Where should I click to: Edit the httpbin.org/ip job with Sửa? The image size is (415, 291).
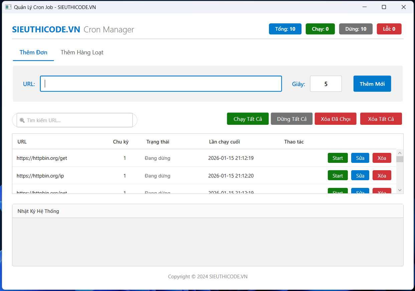360,176
